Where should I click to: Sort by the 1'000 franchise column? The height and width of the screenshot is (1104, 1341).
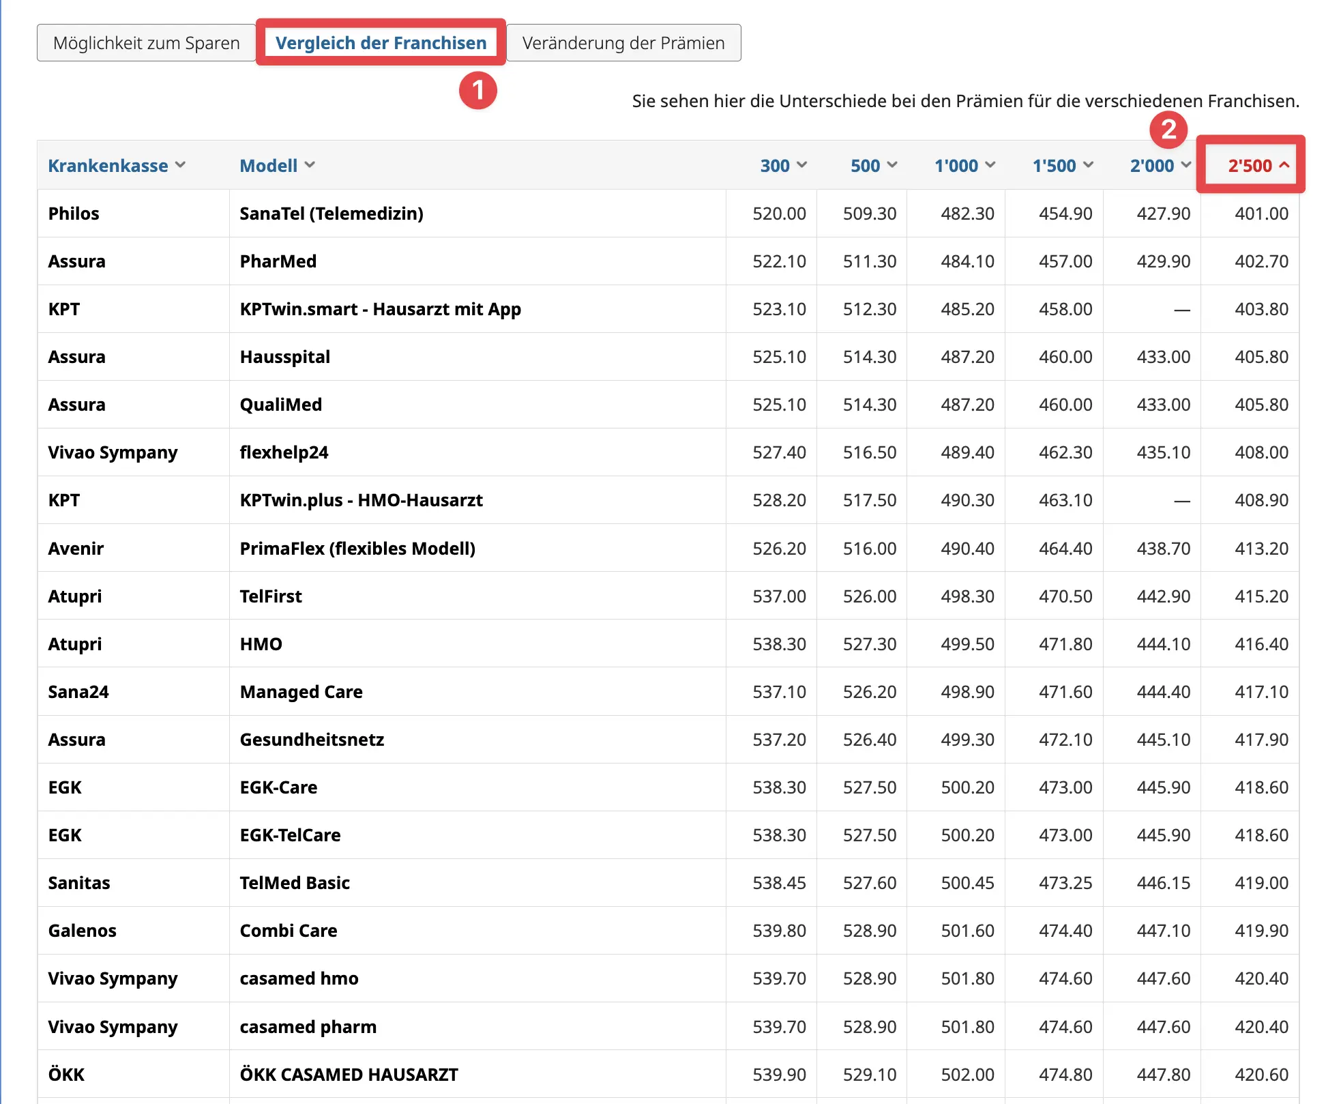(964, 165)
